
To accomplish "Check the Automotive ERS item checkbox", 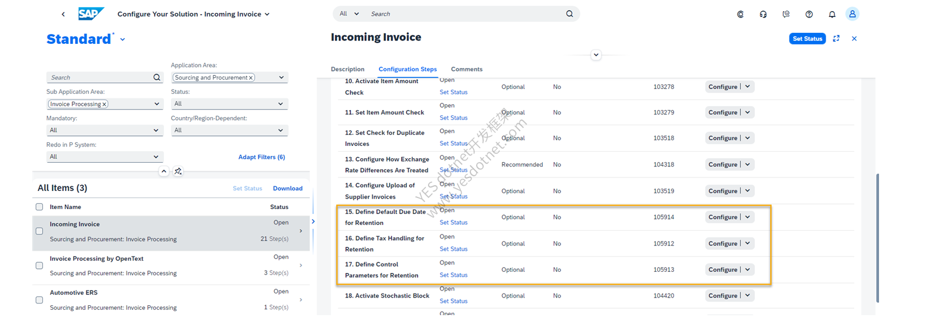I will (x=39, y=300).
